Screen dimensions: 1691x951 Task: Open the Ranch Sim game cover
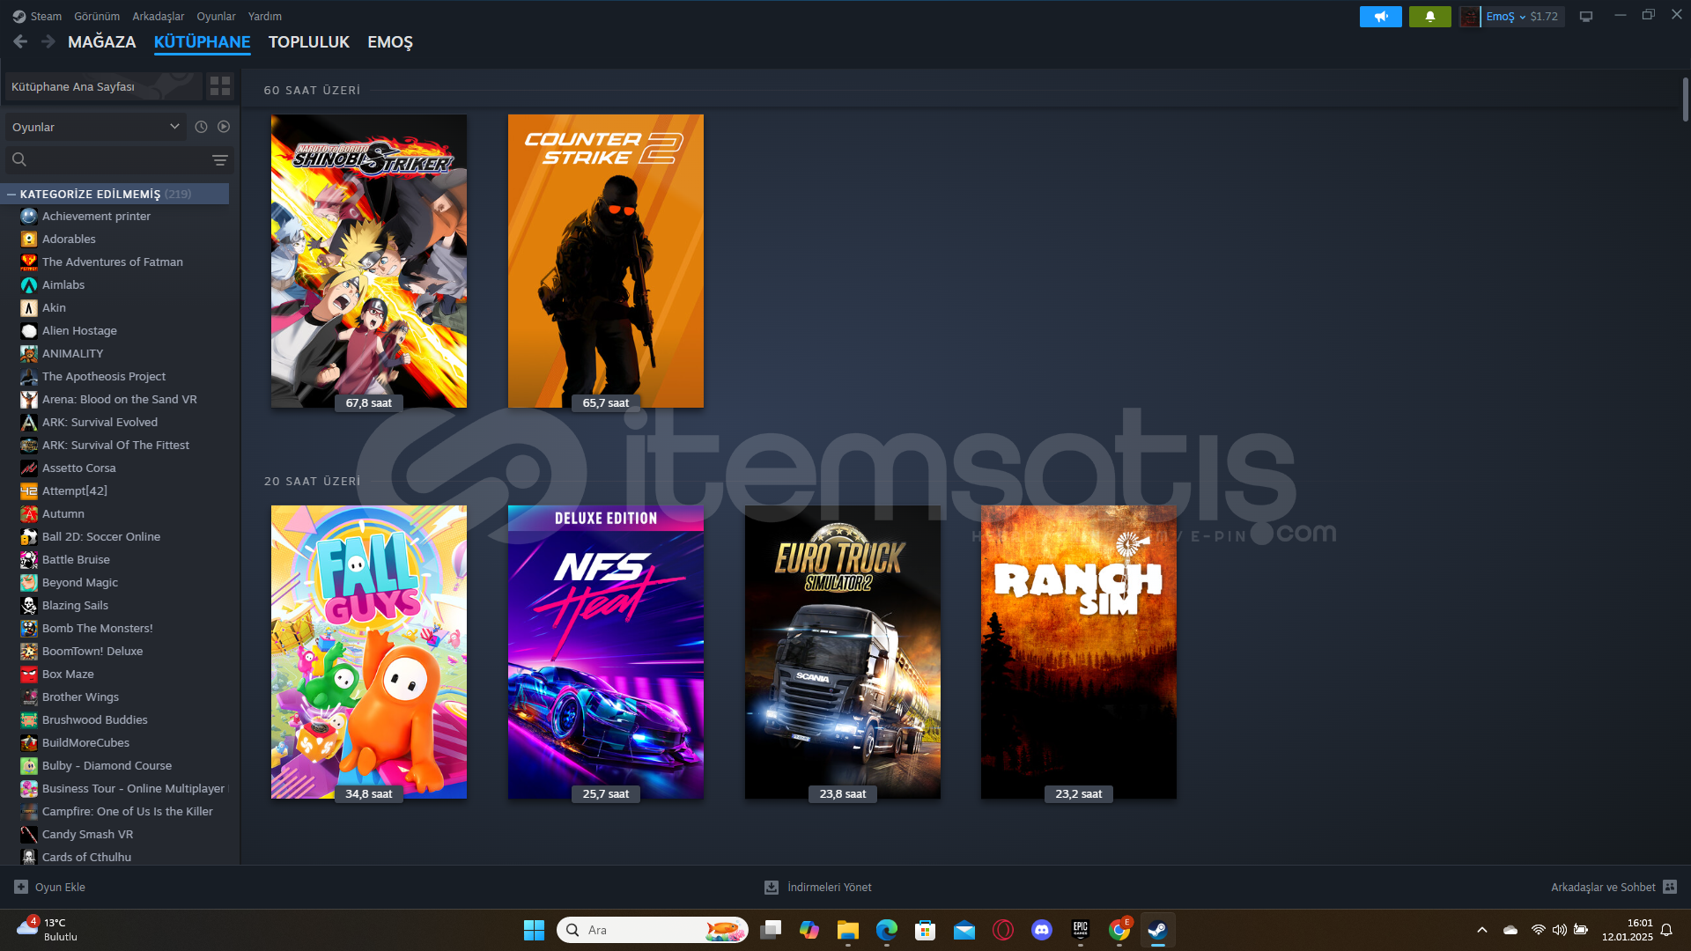[x=1079, y=652]
